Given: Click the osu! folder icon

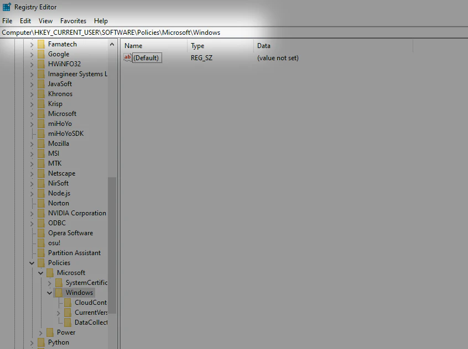Looking at the screenshot, I should tap(41, 243).
